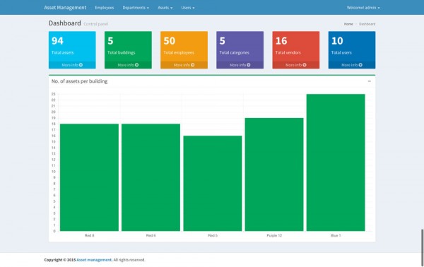
Task: Click the Red 5 building bar
Action: (x=213, y=183)
